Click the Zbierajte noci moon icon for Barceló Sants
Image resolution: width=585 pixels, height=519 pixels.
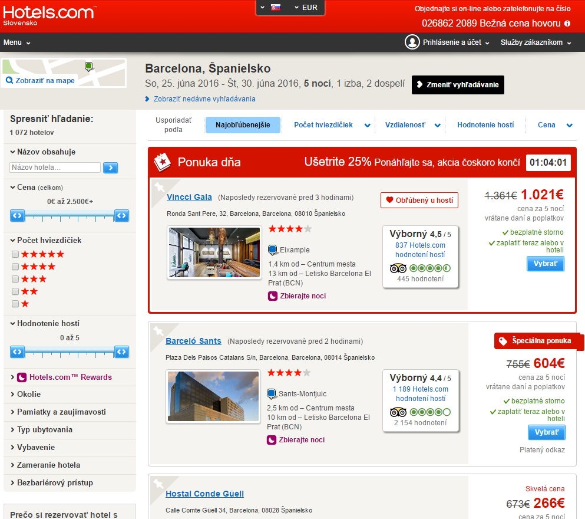272,440
